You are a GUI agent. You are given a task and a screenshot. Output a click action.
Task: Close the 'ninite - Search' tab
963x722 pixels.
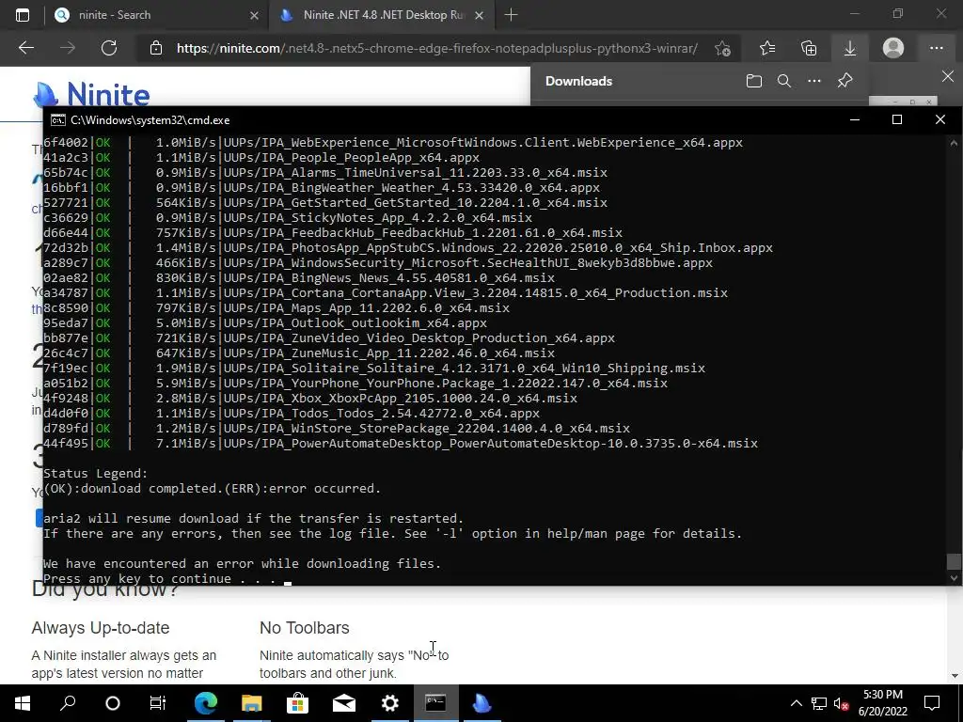click(254, 15)
